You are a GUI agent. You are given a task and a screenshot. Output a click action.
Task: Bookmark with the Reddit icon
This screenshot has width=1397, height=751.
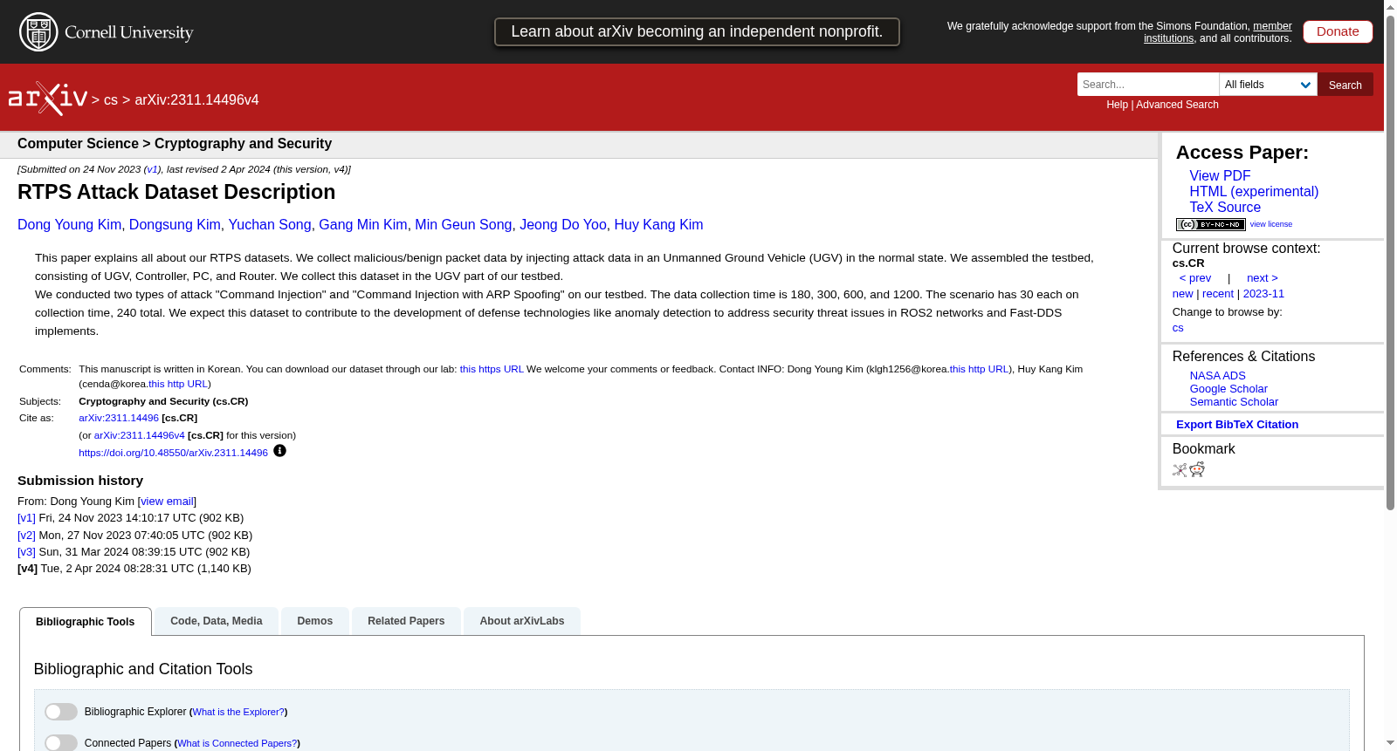[1197, 470]
